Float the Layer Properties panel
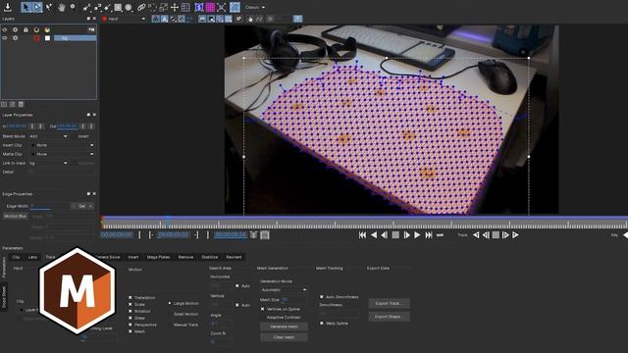This screenshot has width=628, height=353. pyautogui.click(x=88, y=115)
